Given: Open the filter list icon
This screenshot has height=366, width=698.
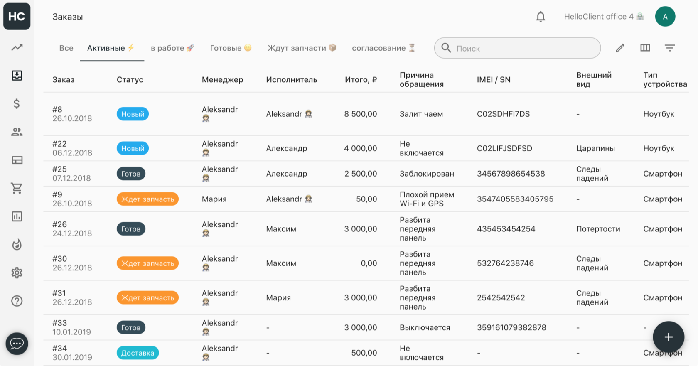Looking at the screenshot, I should pyautogui.click(x=670, y=48).
